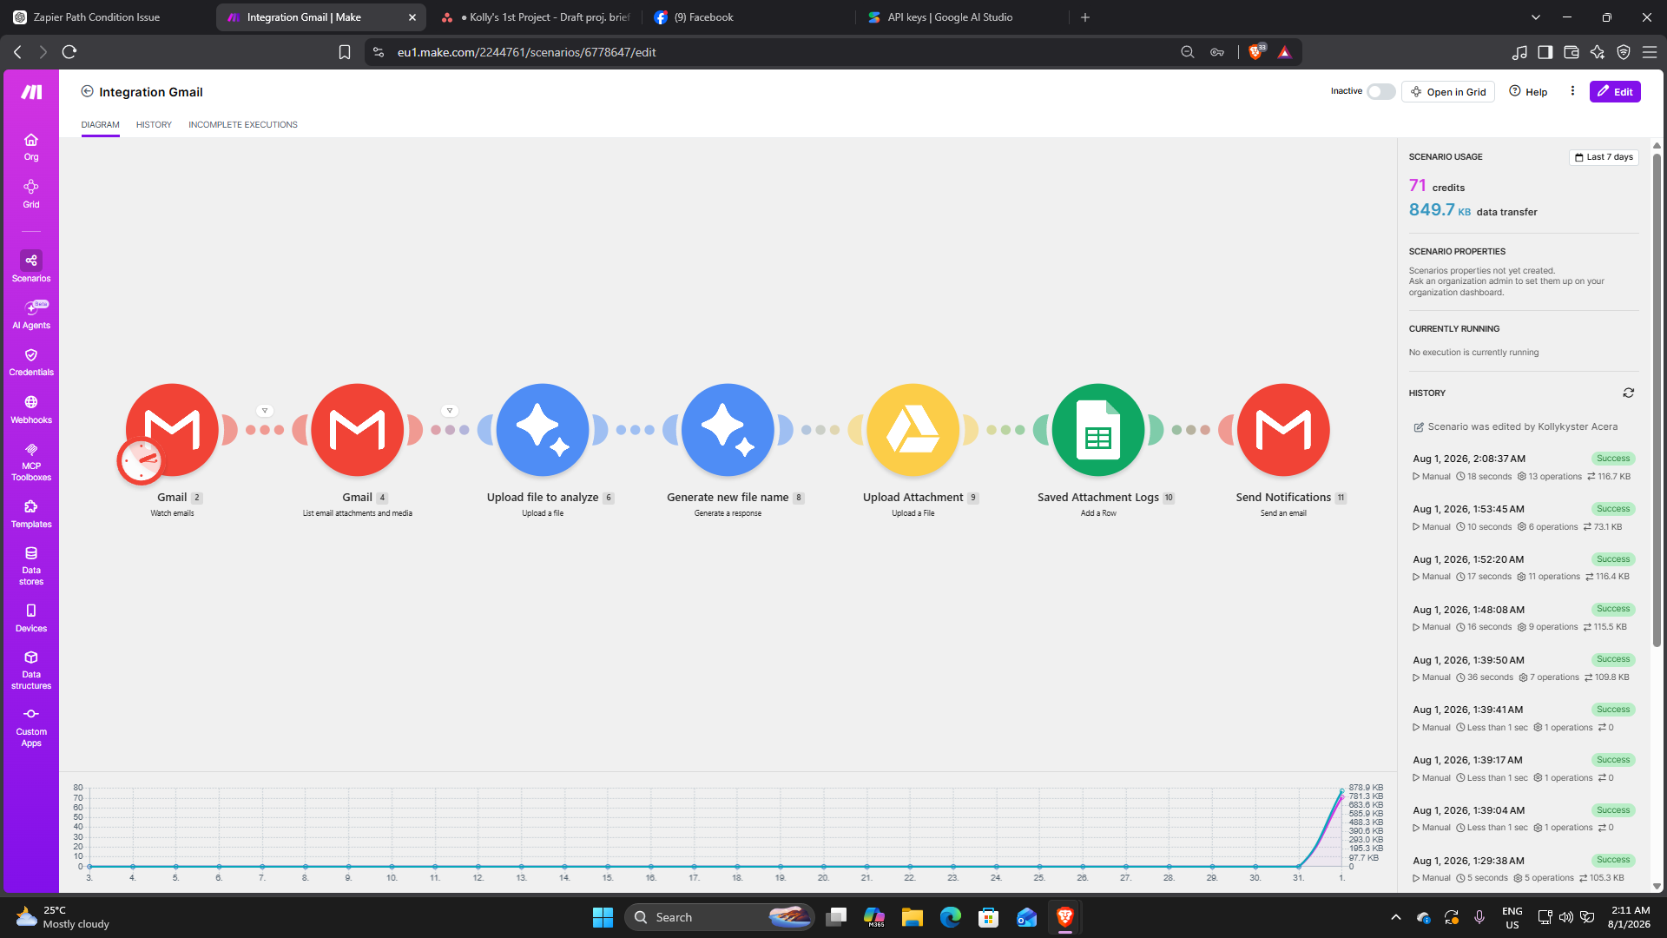Open execution Aug 1, 2026, 1:53:45 AM
The image size is (1667, 938).
[1523, 518]
